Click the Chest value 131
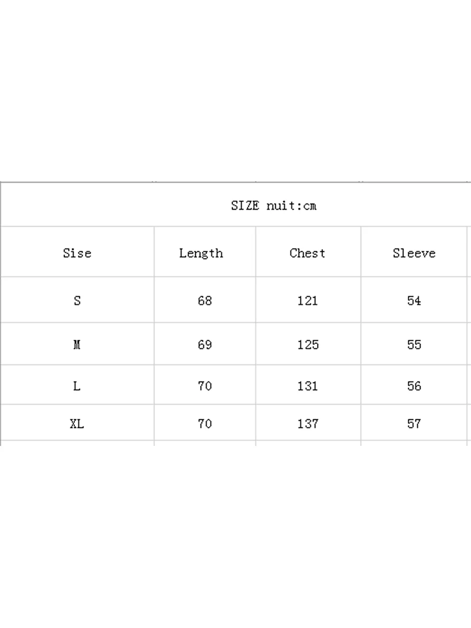This screenshot has height=628, width=471. tap(307, 386)
